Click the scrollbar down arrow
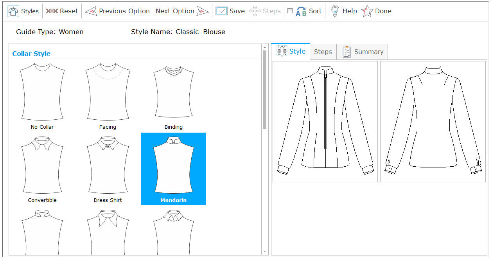492x259 pixels. point(265,251)
